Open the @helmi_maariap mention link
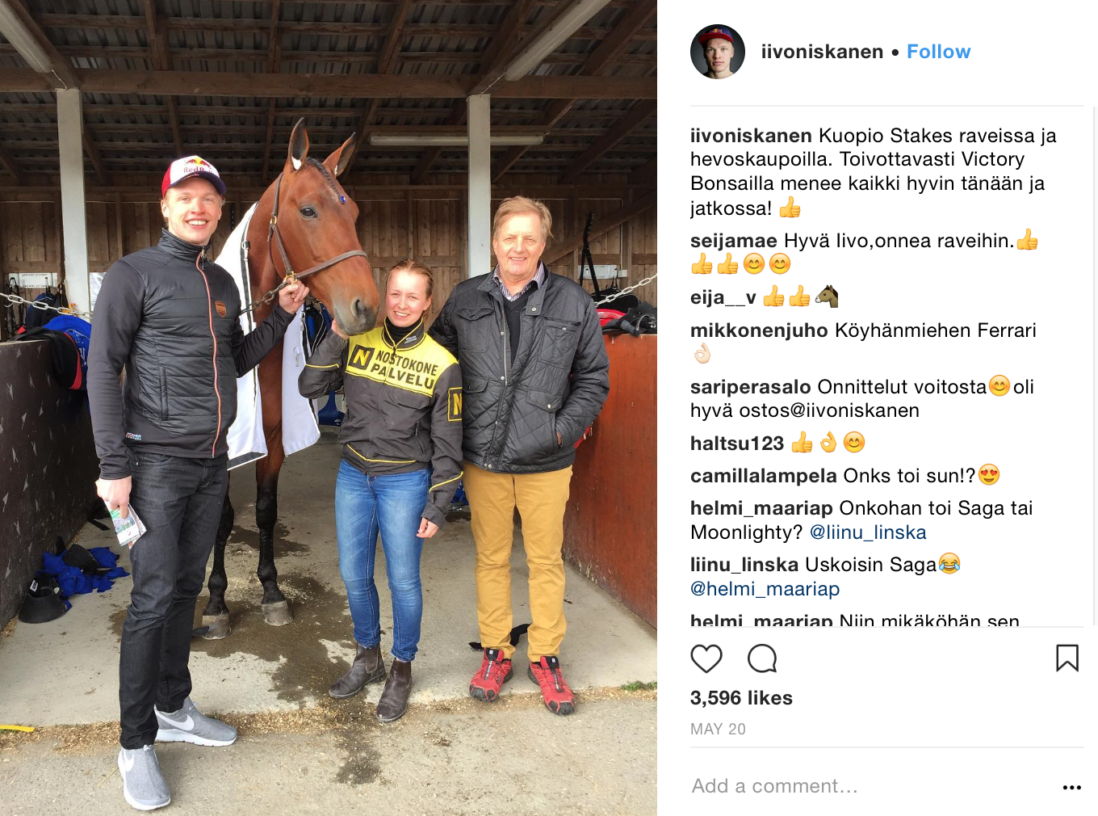 tap(765, 589)
